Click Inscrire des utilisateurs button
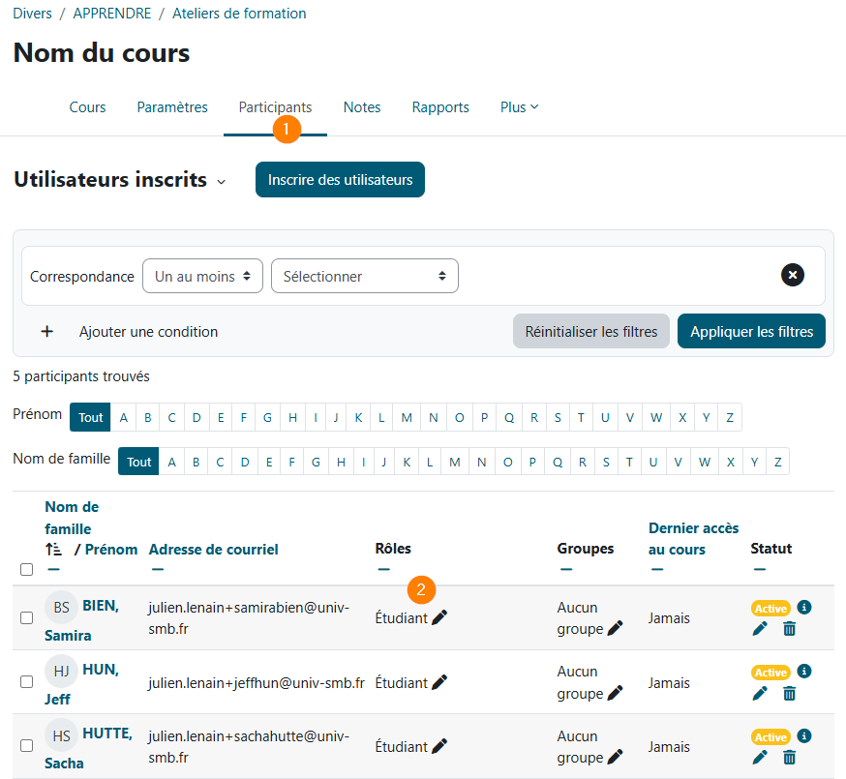This screenshot has width=846, height=779. (340, 179)
